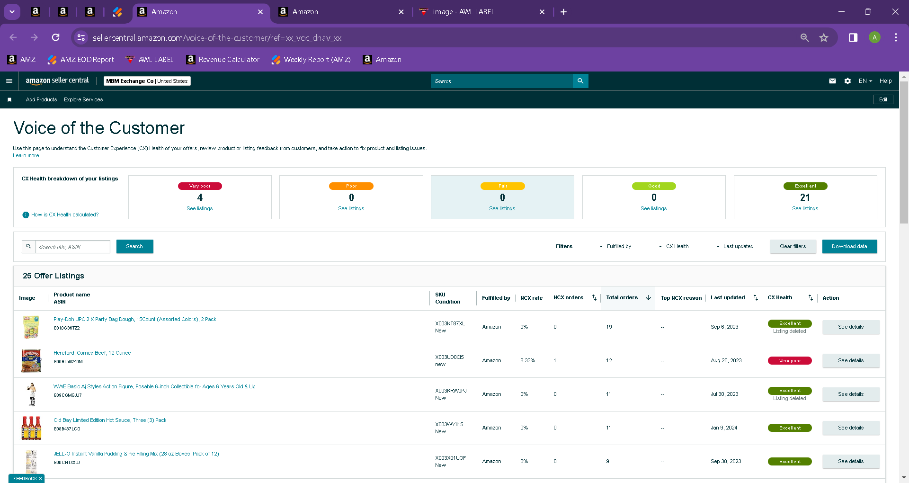Click the Very poor badge for Hereford Corned Beef
This screenshot has width=909, height=483.
tap(790, 361)
